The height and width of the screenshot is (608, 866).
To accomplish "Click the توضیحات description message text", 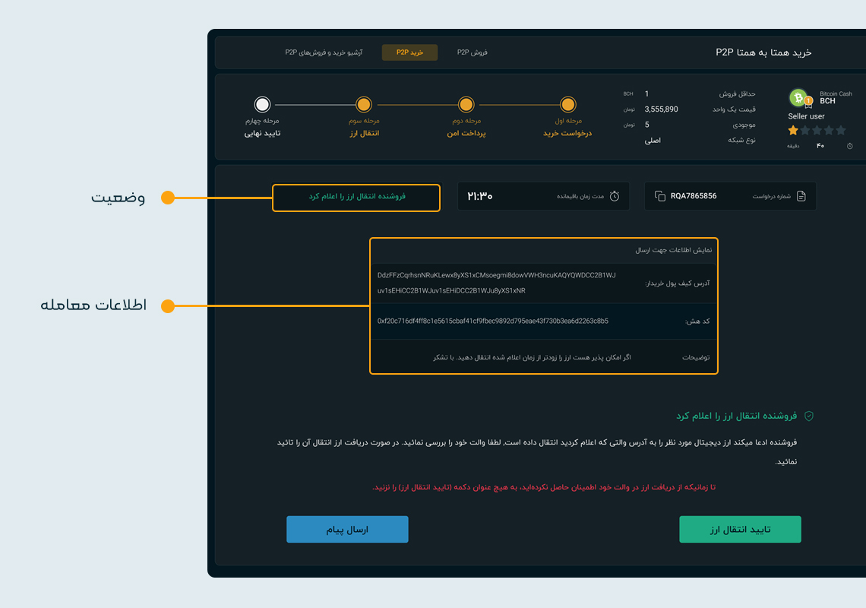I will (x=532, y=358).
